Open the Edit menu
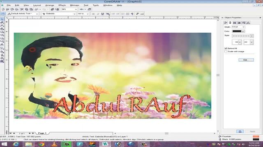Viewport: 263px width, 147px height. pyautogui.click(x=17, y=5)
